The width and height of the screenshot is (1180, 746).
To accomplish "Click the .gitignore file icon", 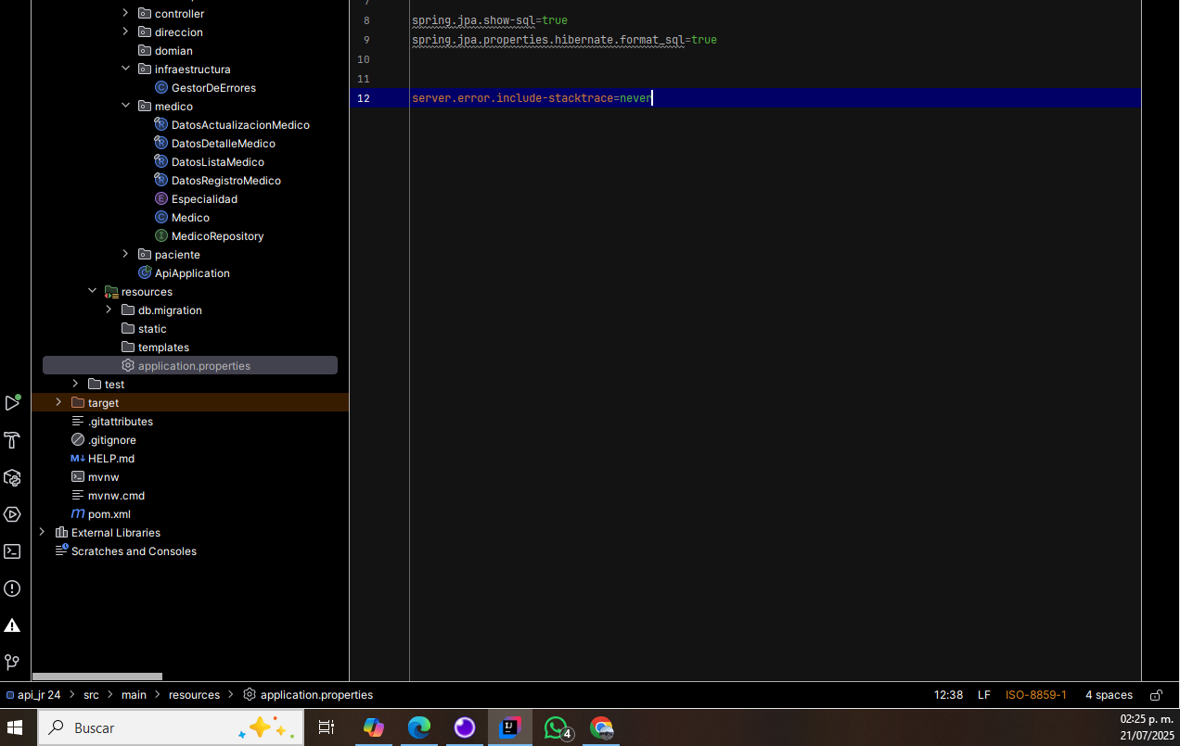I will (x=78, y=440).
